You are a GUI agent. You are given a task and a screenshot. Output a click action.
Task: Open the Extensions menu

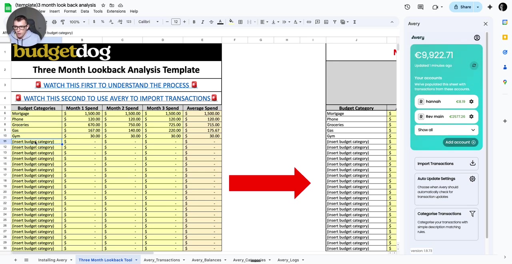click(116, 11)
